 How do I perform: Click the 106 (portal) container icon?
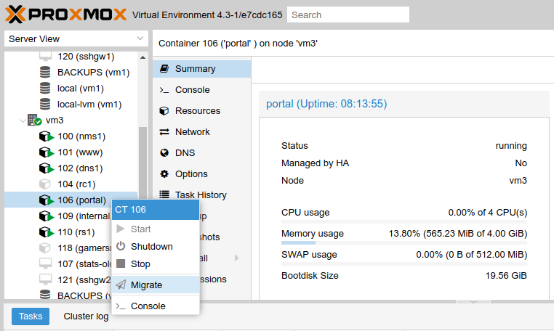[x=46, y=200]
